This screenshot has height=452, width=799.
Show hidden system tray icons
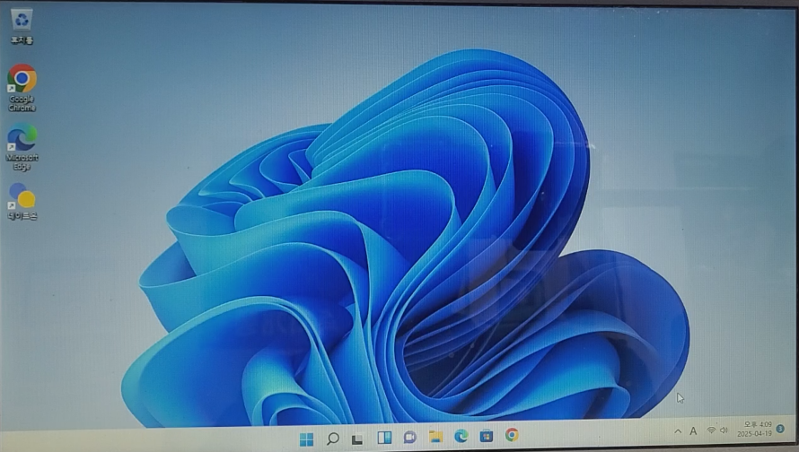coord(678,431)
